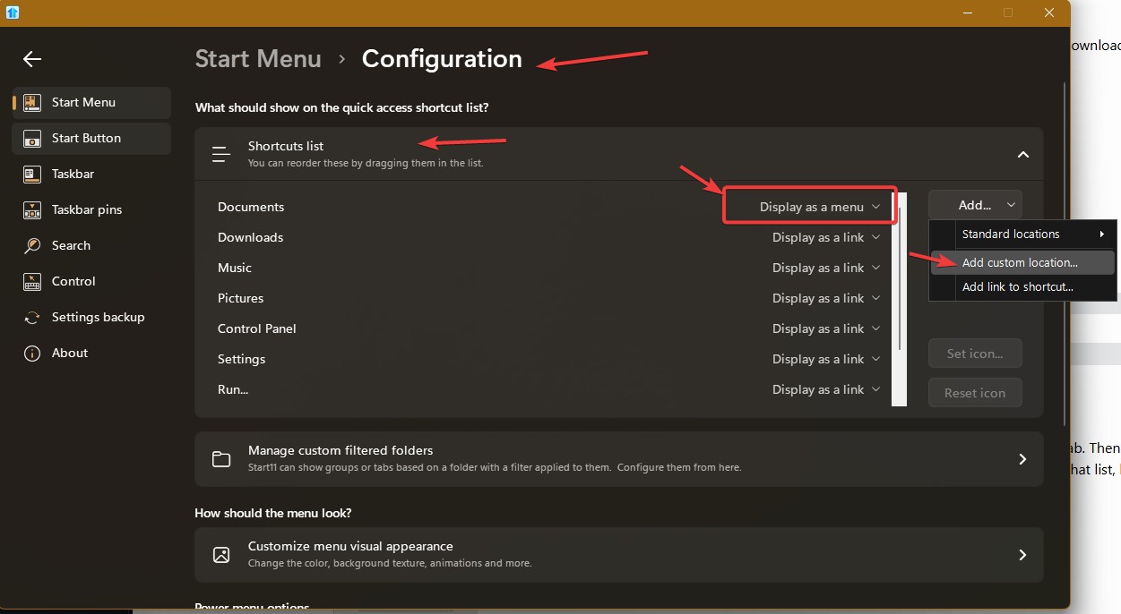Select the Settings shortcut row
Image resolution: width=1121 pixels, height=614 pixels.
point(550,360)
